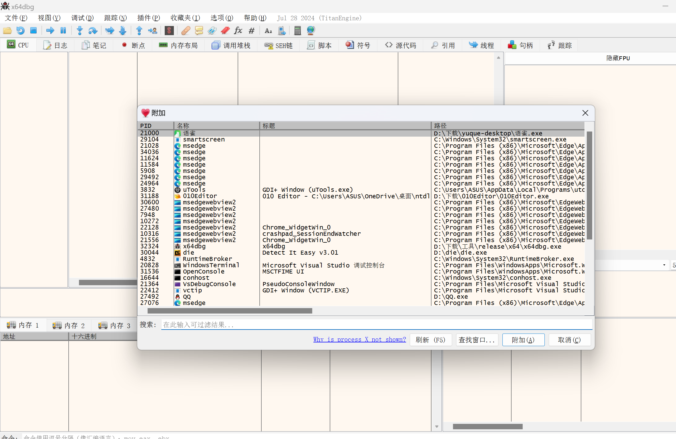Viewport: 676px width, 439px height.
Task: Open the 文件(F) menu
Action: (x=16, y=18)
